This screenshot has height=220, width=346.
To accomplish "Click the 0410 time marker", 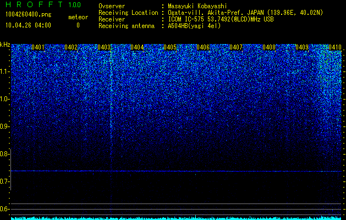I will tap(335, 47).
